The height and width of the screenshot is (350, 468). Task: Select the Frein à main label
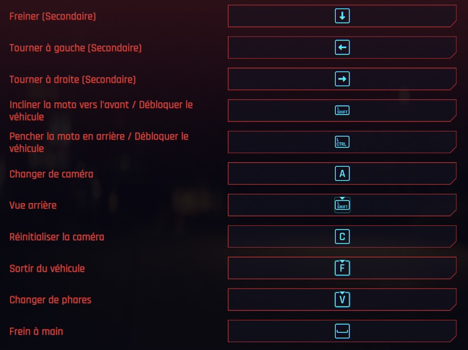click(36, 331)
